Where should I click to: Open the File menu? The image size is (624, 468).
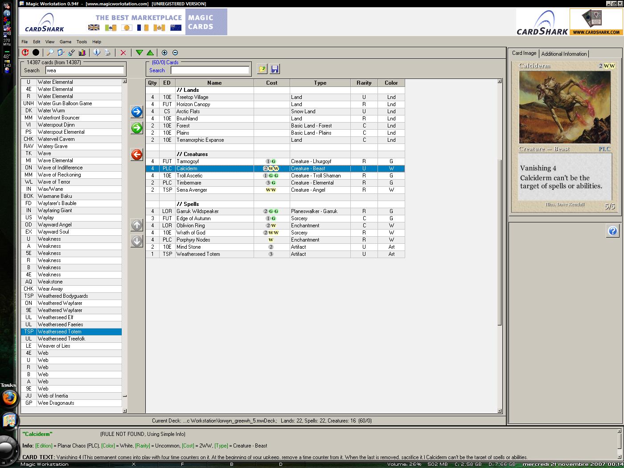click(25, 42)
